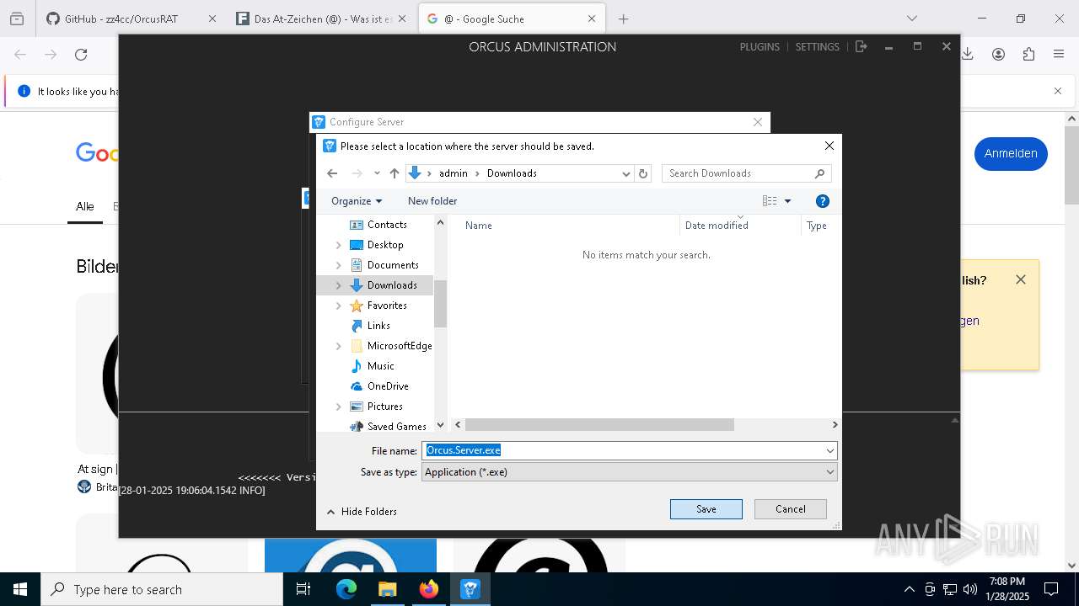Click the Save button
This screenshot has height=606, width=1079.
point(706,509)
